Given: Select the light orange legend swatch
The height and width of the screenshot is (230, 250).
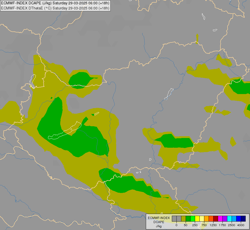Looking at the screenshot, I should tap(207, 219).
